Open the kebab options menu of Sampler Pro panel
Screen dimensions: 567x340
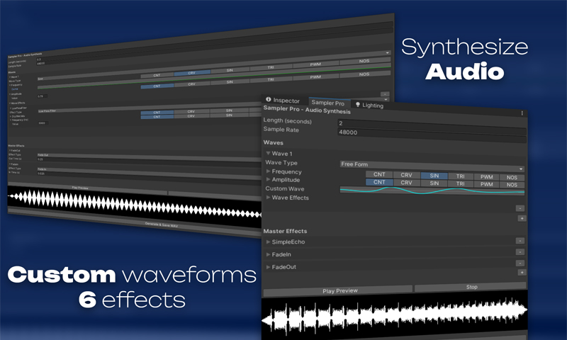coord(522,113)
